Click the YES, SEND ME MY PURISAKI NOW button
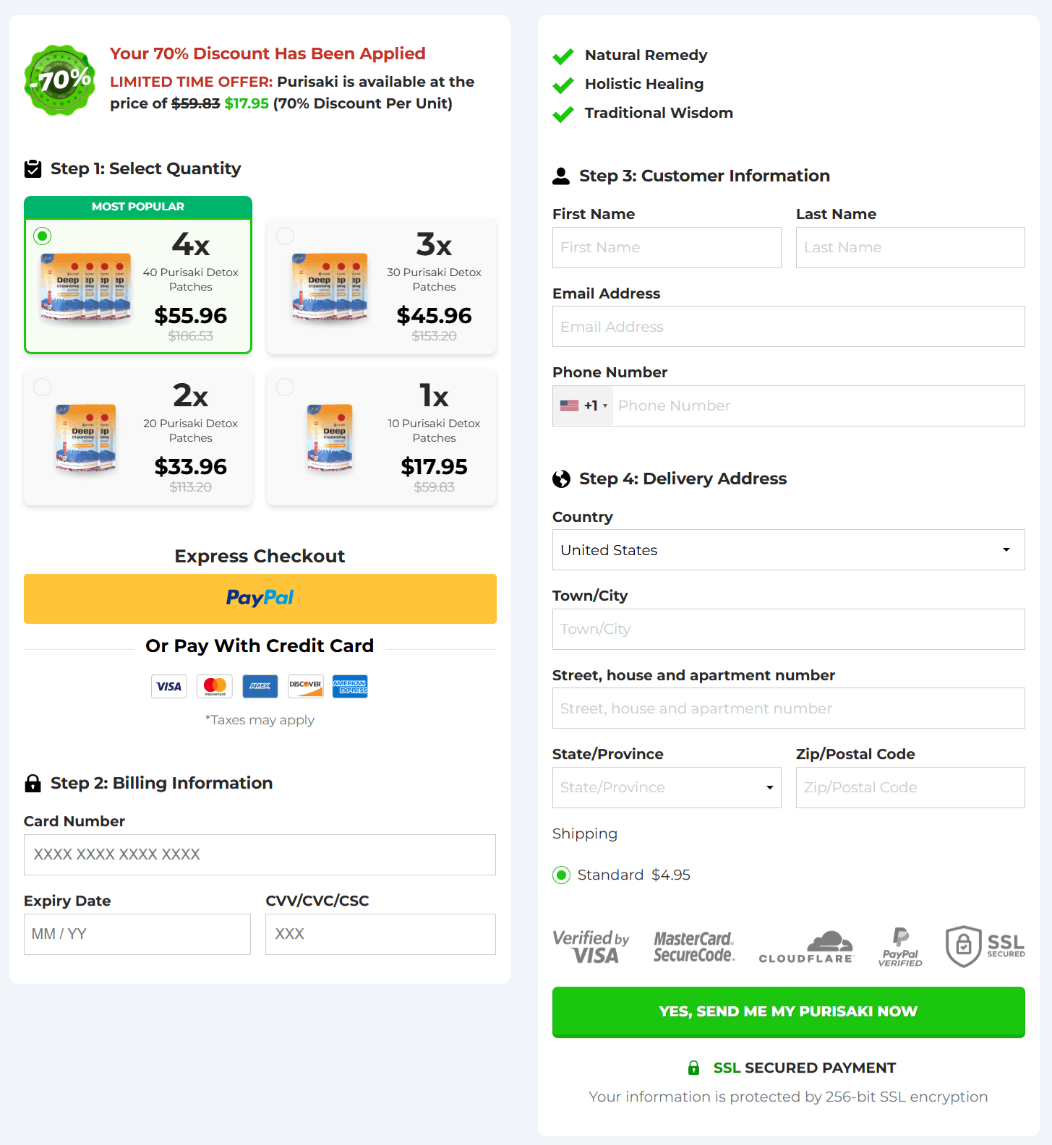This screenshot has height=1145, width=1052. point(787,1012)
